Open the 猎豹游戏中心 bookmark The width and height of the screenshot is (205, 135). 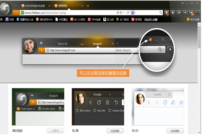click(x=44, y=19)
